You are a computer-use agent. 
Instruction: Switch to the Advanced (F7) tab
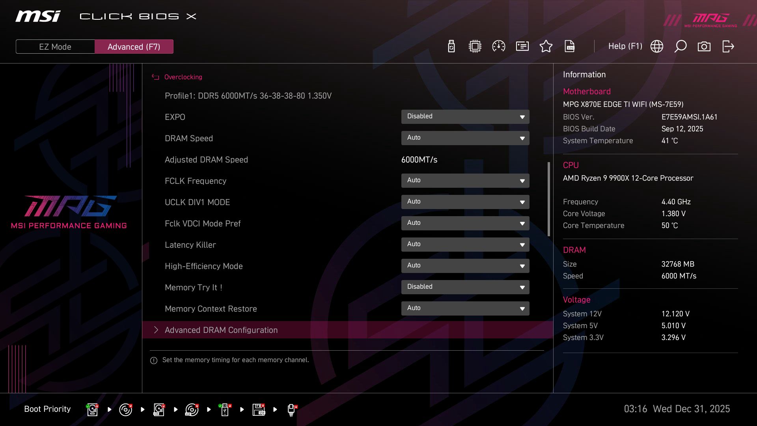point(134,46)
